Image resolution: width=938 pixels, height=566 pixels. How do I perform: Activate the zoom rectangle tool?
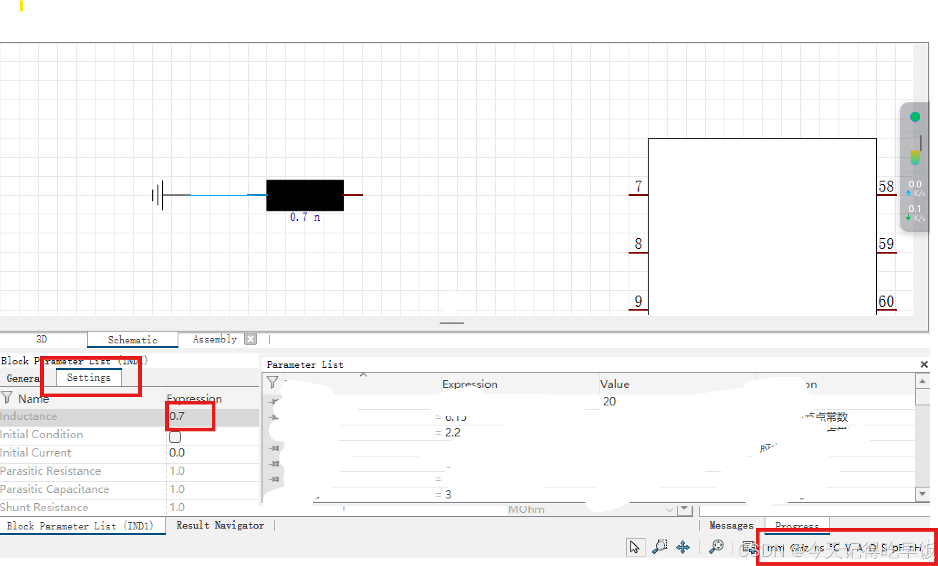660,547
